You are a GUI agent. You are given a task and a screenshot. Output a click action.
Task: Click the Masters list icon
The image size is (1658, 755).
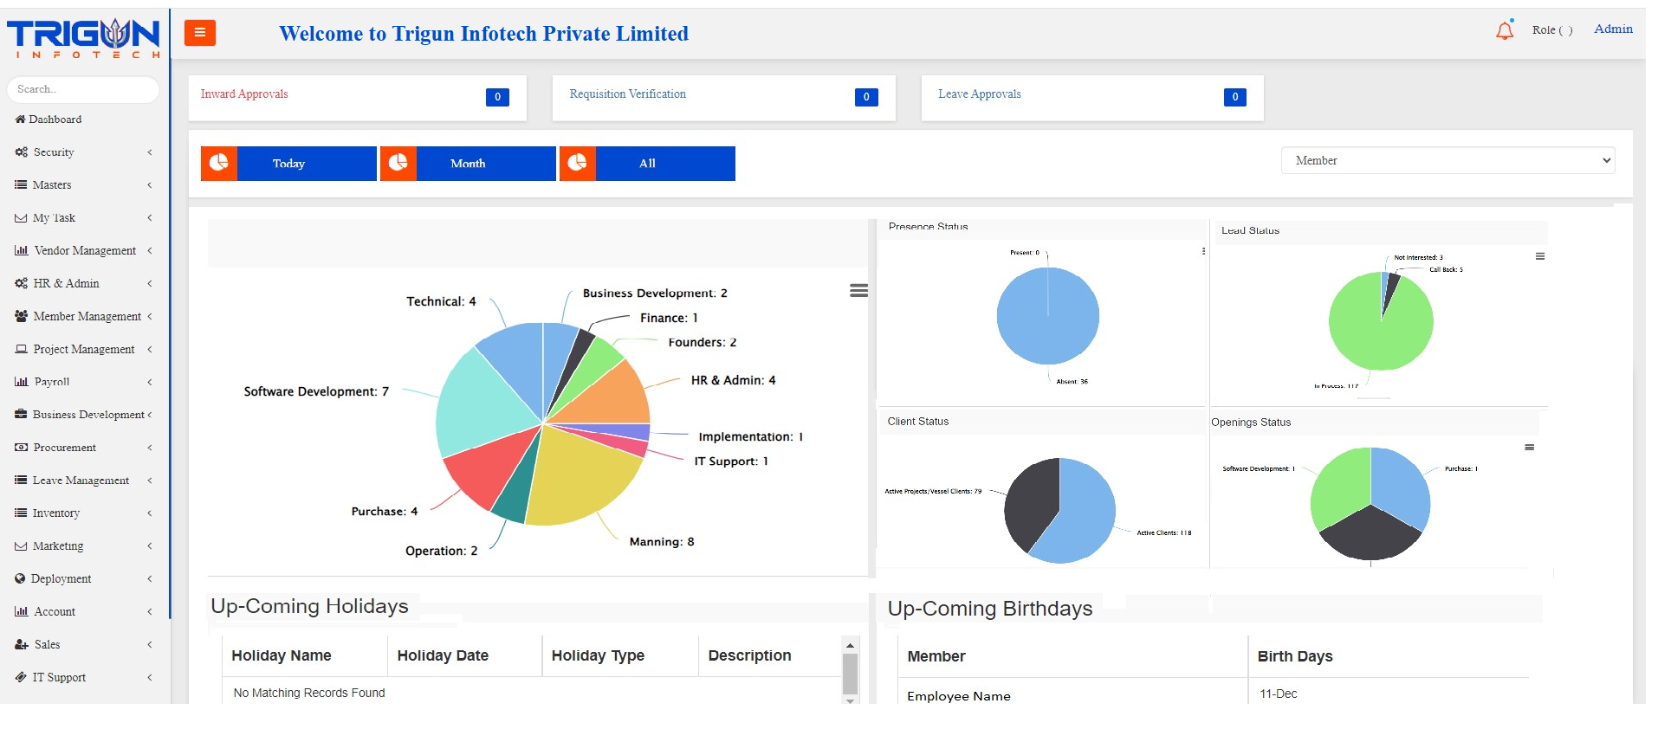pos(21,185)
